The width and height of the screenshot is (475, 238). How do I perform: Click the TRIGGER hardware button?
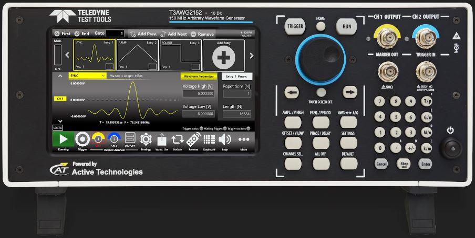point(295,26)
